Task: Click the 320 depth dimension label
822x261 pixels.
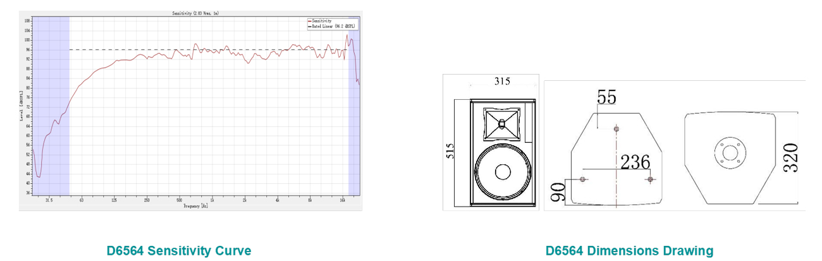Action: click(x=790, y=158)
